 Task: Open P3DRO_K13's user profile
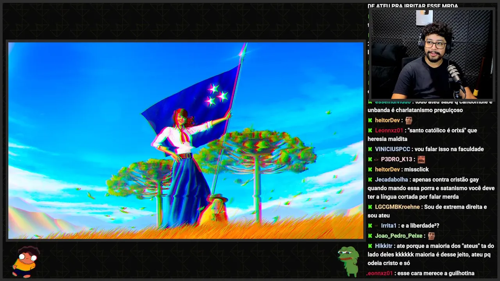pyautogui.click(x=396, y=159)
